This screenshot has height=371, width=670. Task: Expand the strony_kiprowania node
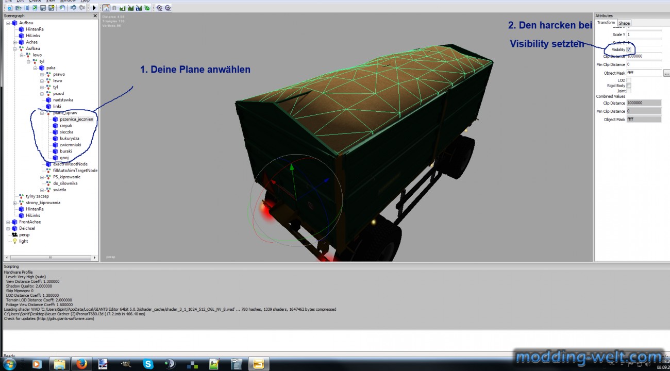pos(15,203)
